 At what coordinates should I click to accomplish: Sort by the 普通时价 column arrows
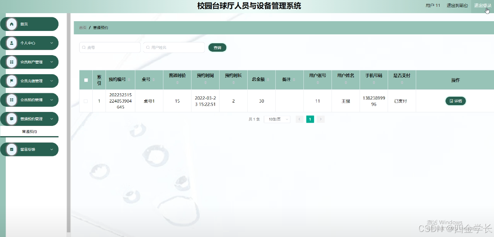click(x=177, y=83)
